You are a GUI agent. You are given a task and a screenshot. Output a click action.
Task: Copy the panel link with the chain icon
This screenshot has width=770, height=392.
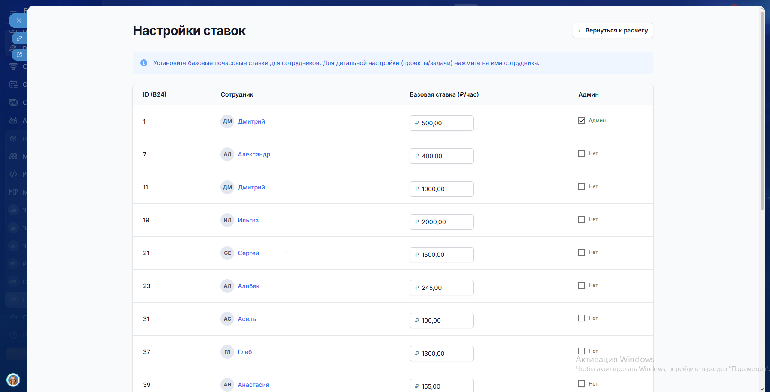pos(19,38)
